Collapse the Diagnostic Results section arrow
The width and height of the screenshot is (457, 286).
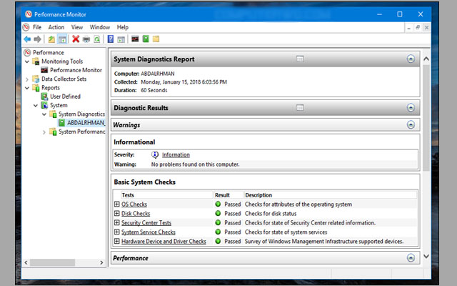click(411, 108)
